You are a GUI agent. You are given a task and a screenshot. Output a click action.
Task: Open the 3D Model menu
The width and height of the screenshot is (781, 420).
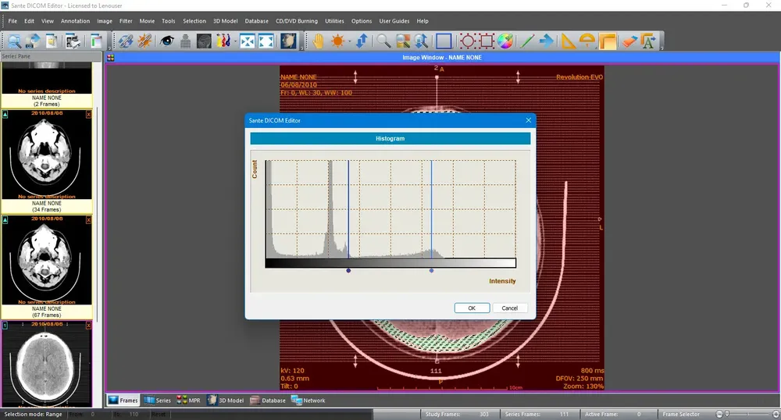coord(225,21)
